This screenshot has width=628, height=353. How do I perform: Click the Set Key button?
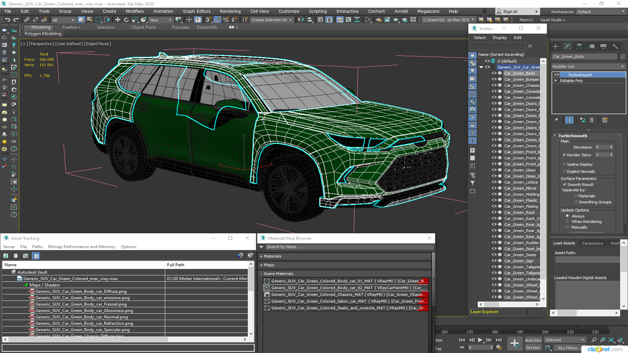point(533,348)
